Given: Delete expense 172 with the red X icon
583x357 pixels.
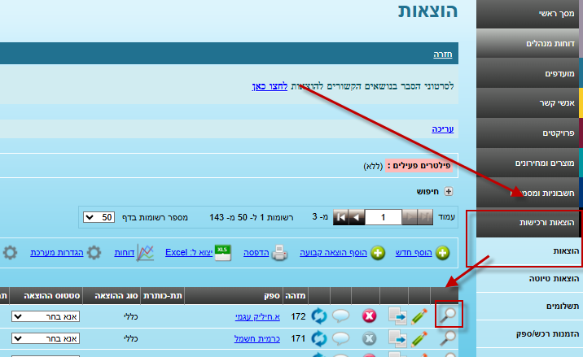Looking at the screenshot, I should [x=370, y=315].
